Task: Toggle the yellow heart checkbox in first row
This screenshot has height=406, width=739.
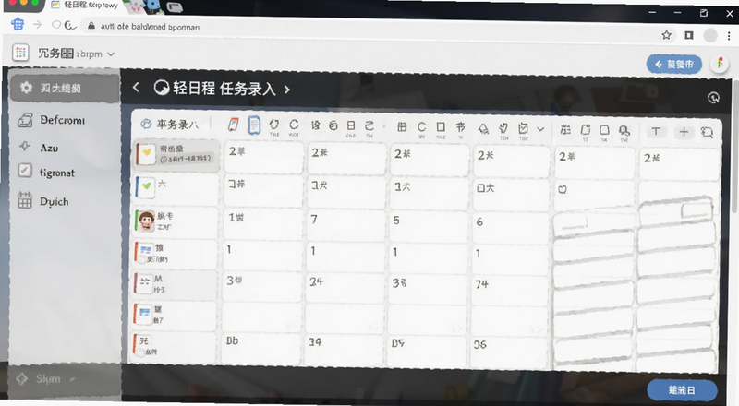Action: point(147,153)
